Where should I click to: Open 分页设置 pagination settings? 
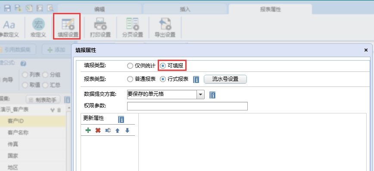pos(132,27)
